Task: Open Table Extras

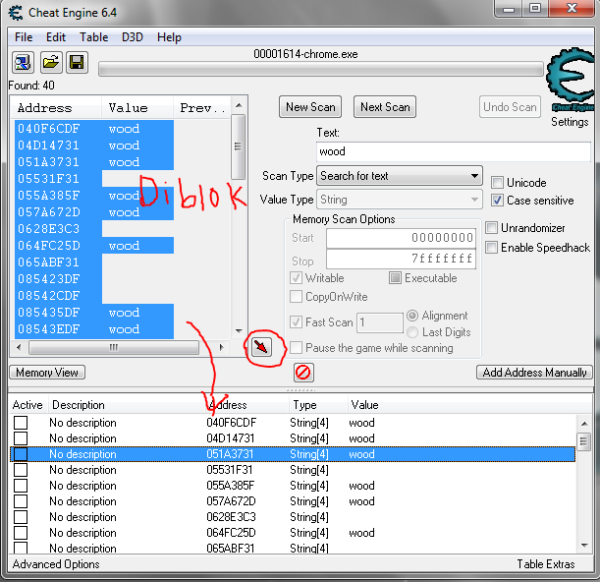Action: click(546, 564)
